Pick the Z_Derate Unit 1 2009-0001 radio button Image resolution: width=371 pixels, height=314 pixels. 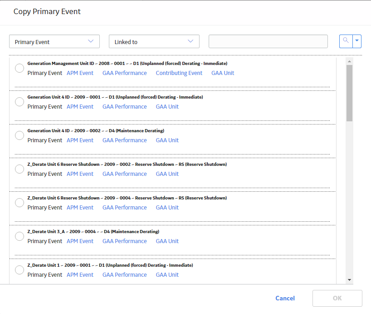click(20, 270)
